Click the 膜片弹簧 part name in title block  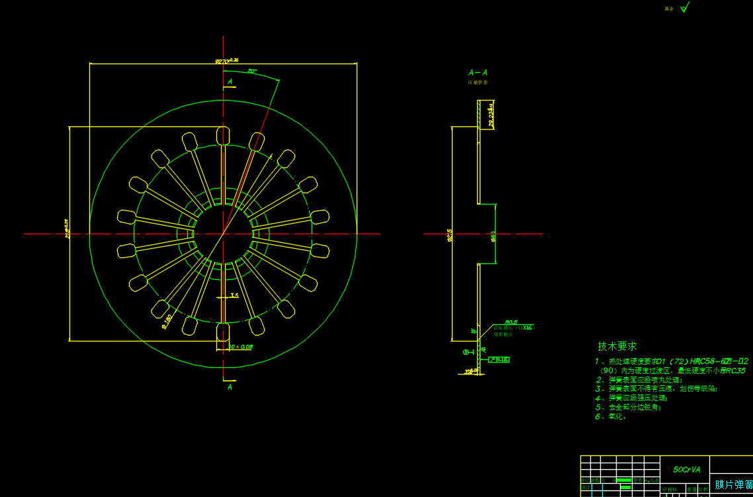pyautogui.click(x=733, y=484)
